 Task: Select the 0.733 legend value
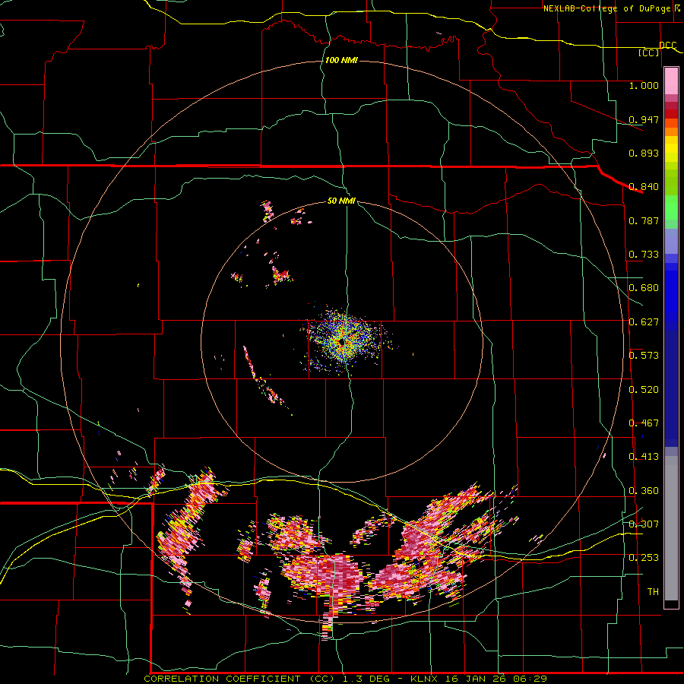tap(644, 255)
